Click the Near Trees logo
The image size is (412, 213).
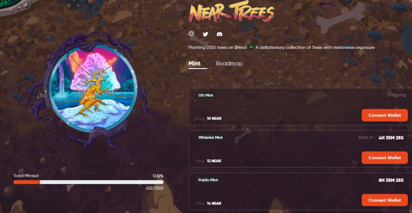click(x=231, y=13)
